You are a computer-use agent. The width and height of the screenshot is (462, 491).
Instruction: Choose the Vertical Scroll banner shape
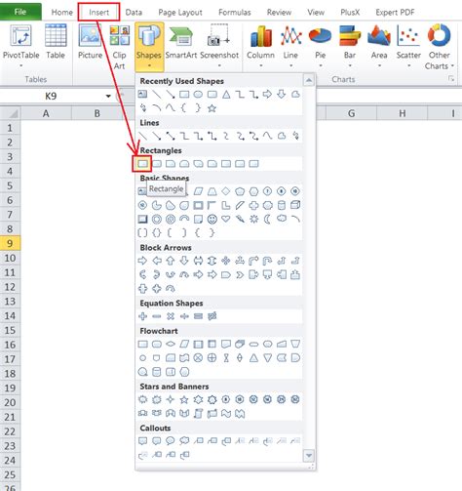pyautogui.click(x=198, y=414)
